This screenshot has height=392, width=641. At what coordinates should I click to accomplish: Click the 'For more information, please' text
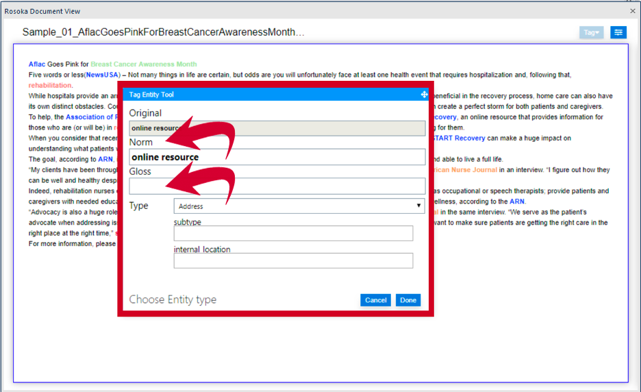(72, 243)
